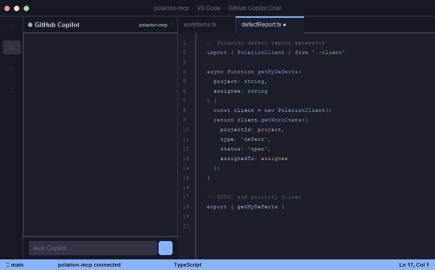Screen dimensions: 435x270
Task: Select the defectReport.ts tab
Action: pyautogui.click(x=270, y=25)
